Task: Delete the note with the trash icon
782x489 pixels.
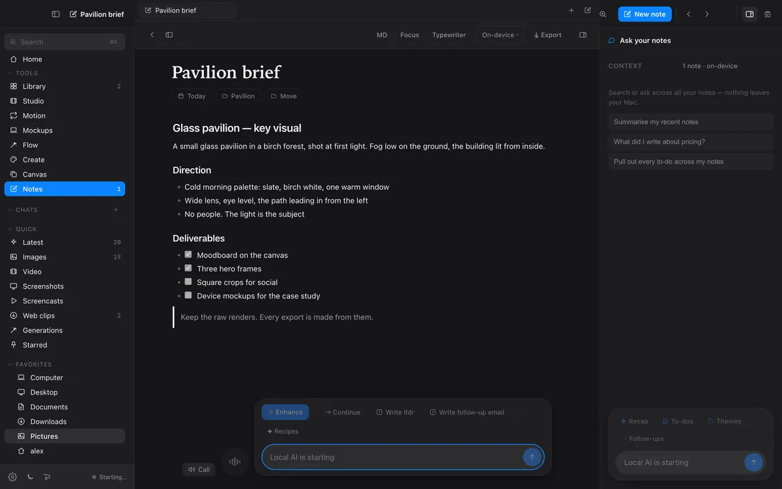Action: coord(768,14)
